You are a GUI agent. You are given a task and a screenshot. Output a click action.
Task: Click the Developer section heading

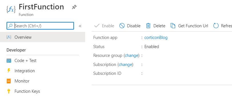tap(16, 50)
